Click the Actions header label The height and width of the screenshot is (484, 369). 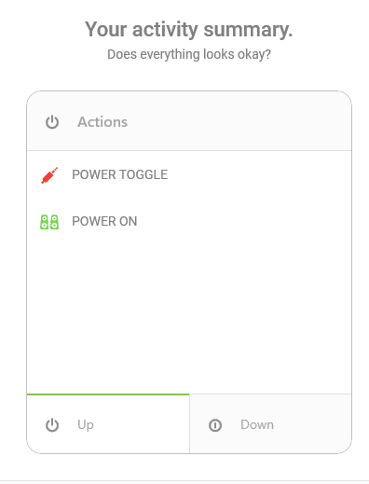coord(102,122)
